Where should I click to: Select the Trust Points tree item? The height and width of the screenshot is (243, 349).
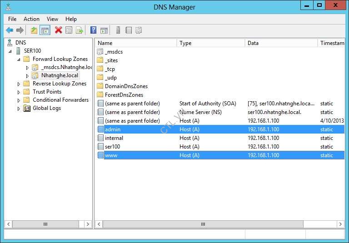pyautogui.click(x=47, y=92)
